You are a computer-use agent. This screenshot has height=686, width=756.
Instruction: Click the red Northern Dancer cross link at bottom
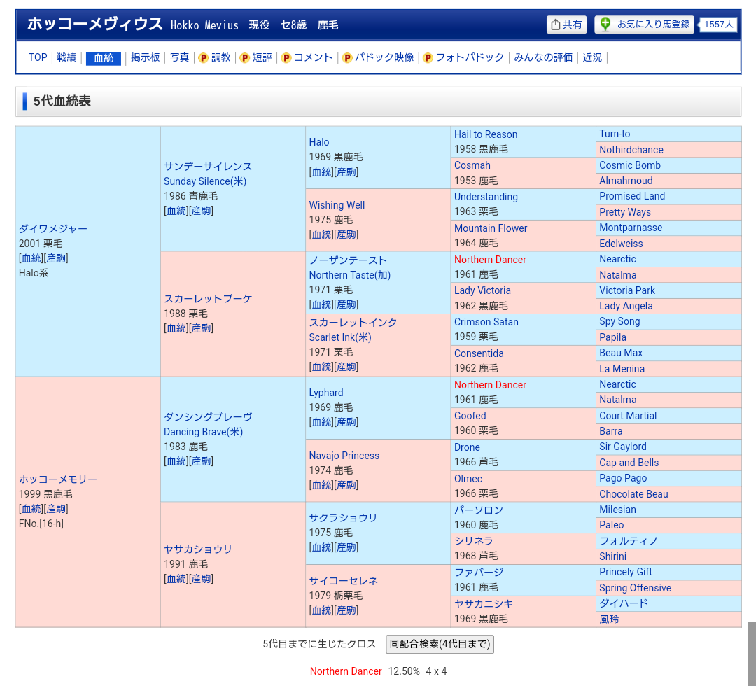point(346,671)
